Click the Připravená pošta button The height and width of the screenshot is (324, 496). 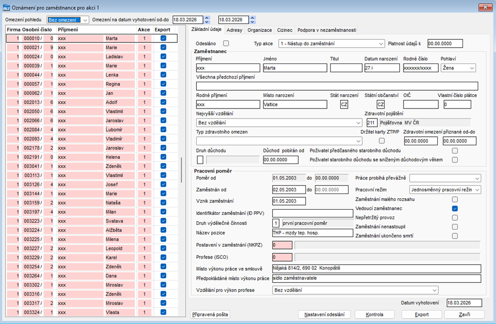(x=210, y=315)
